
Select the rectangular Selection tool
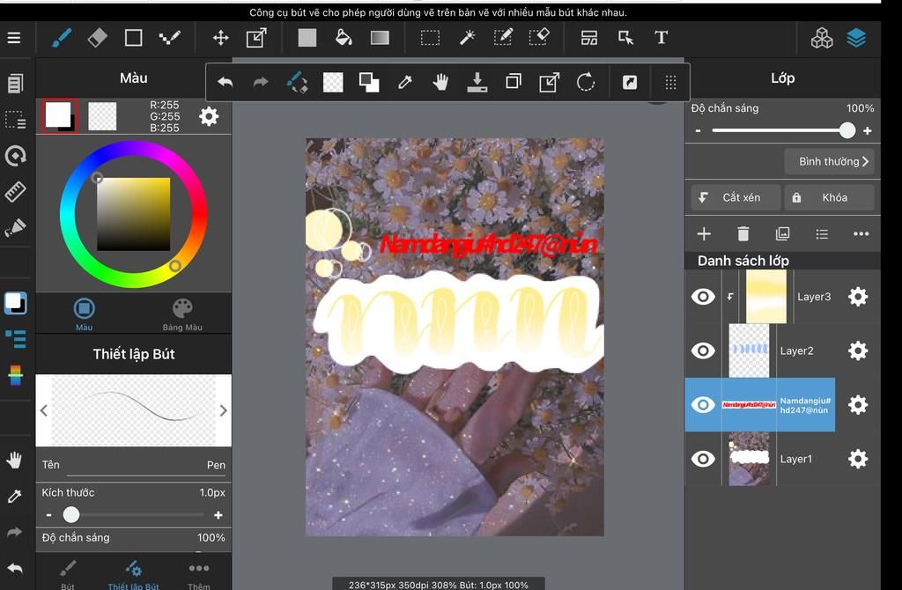point(430,38)
